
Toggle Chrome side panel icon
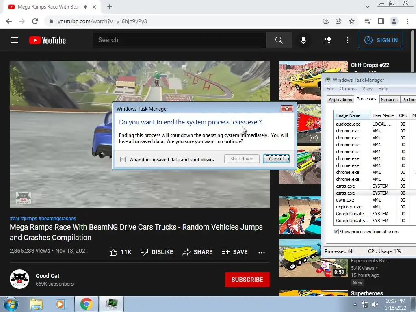tap(381, 21)
